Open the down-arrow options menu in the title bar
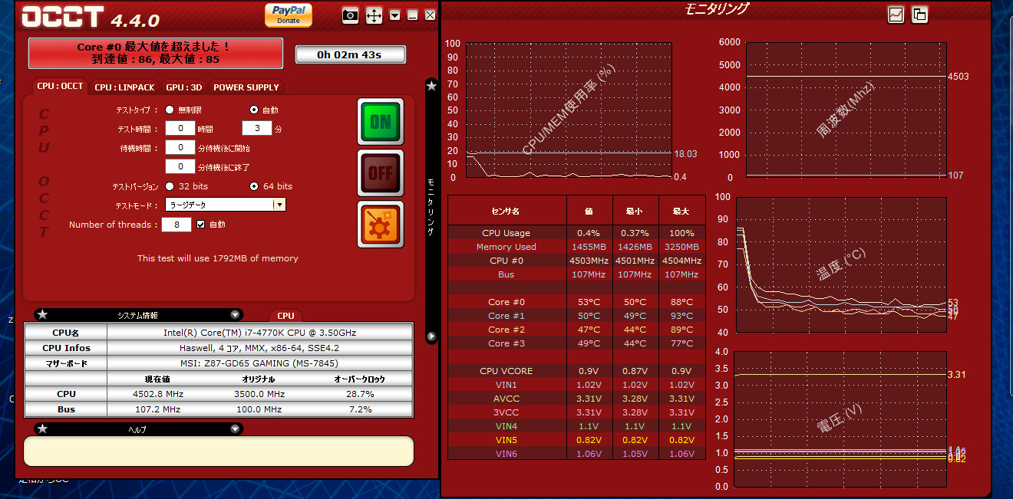Viewport: 1013px width, 499px height. pos(394,15)
